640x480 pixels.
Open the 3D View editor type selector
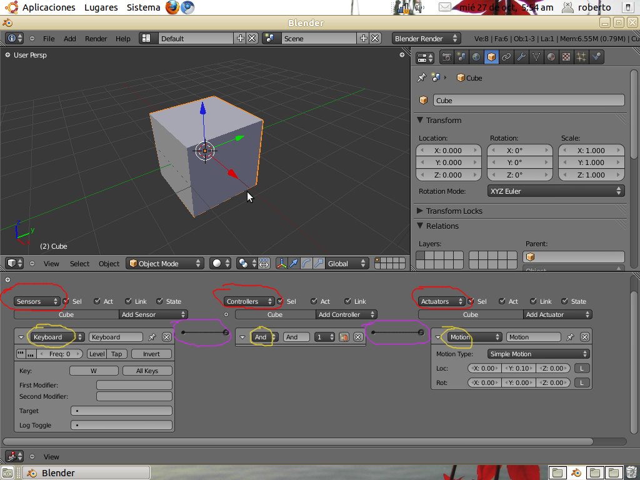coord(15,263)
